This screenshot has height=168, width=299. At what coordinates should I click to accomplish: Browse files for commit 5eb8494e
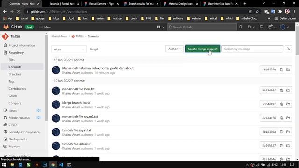(x=288, y=70)
